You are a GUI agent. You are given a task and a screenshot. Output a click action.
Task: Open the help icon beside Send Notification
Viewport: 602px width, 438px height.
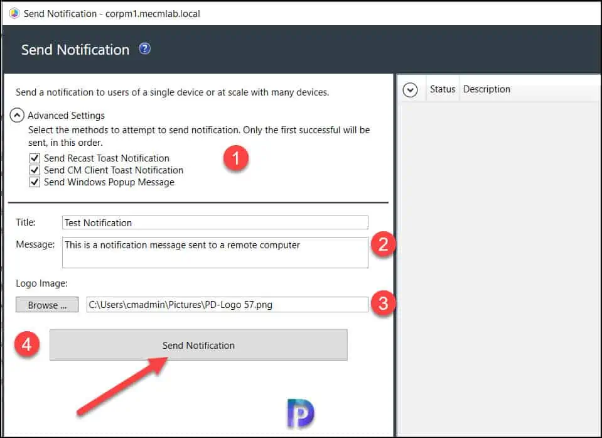pyautogui.click(x=145, y=49)
